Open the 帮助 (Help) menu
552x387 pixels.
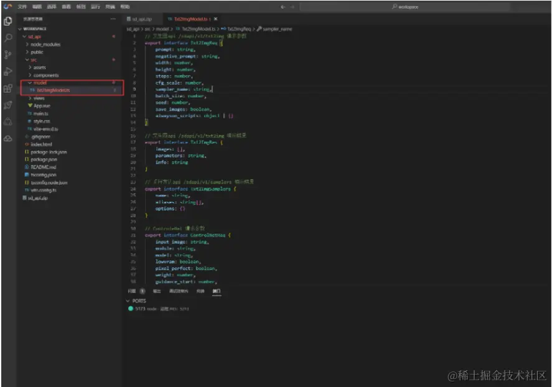coord(125,7)
